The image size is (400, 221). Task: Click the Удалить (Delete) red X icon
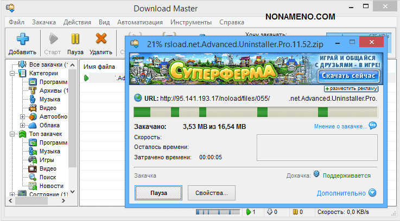pyautogui.click(x=100, y=40)
